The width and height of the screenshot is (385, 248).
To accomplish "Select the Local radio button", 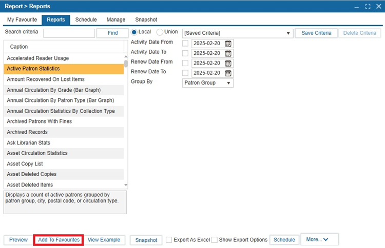I will [134, 32].
